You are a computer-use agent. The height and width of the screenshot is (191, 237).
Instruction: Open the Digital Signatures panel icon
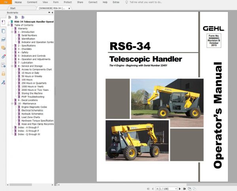pyautogui.click(x=3, y=82)
